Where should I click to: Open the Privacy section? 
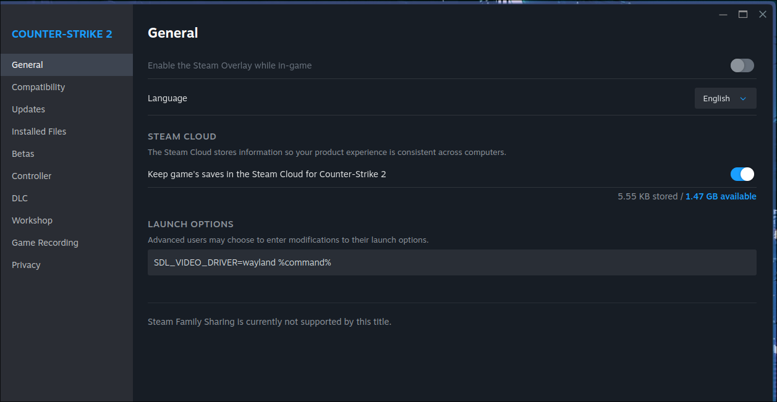(x=66, y=265)
